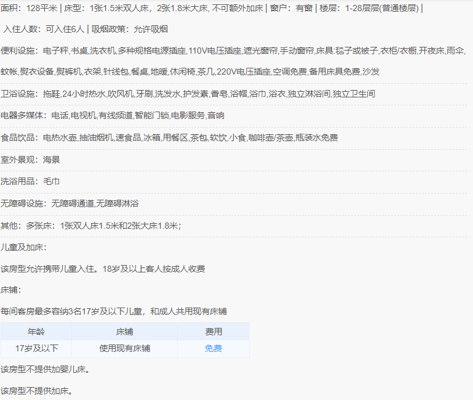473x400 pixels.
Task: Click the 面积 128平米 text
Action: [x=29, y=9]
